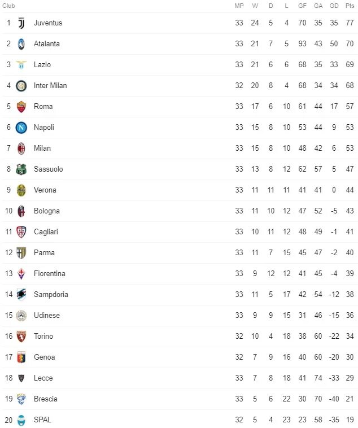Click the MP column header

(239, 6)
